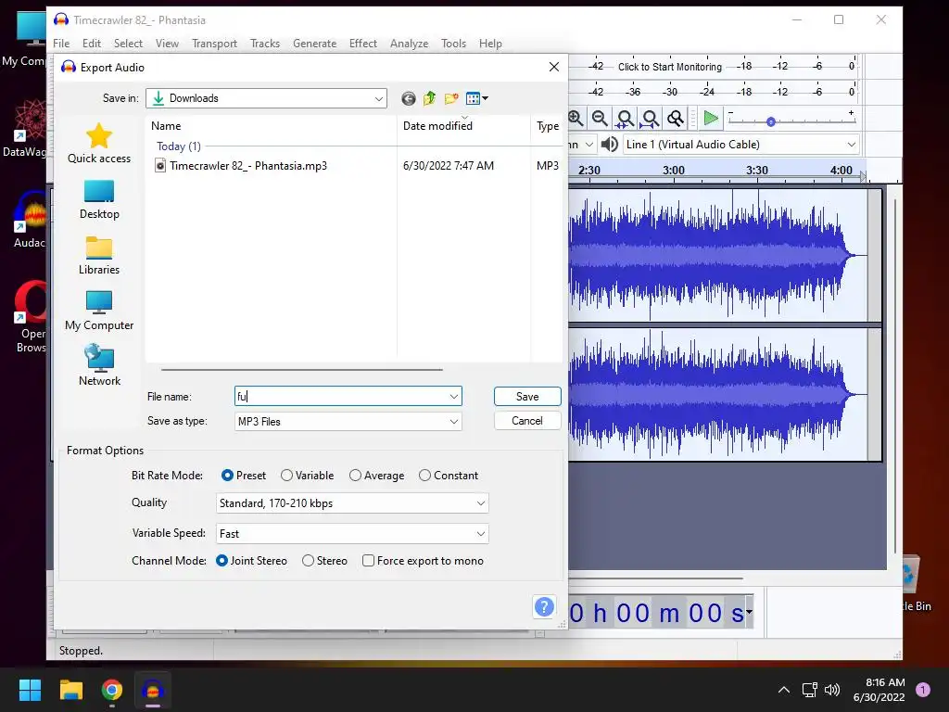Go to Desktop in the places bar
This screenshot has height=712, width=949.
[x=99, y=200]
